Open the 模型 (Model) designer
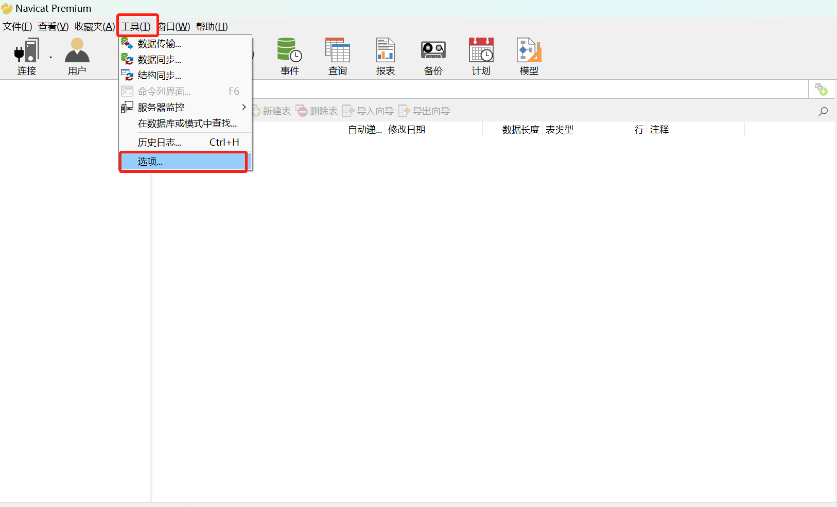The width and height of the screenshot is (837, 507). click(528, 56)
